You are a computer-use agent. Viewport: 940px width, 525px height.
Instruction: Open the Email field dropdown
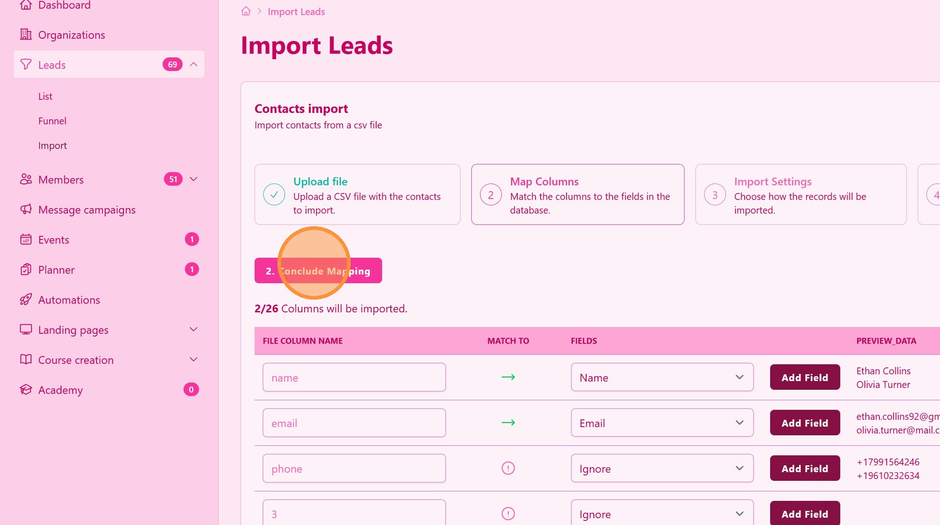pos(662,423)
